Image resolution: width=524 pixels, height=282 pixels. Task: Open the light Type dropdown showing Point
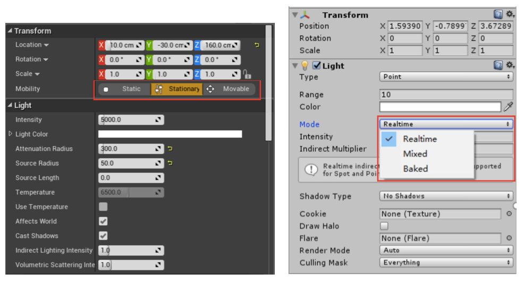(x=446, y=77)
